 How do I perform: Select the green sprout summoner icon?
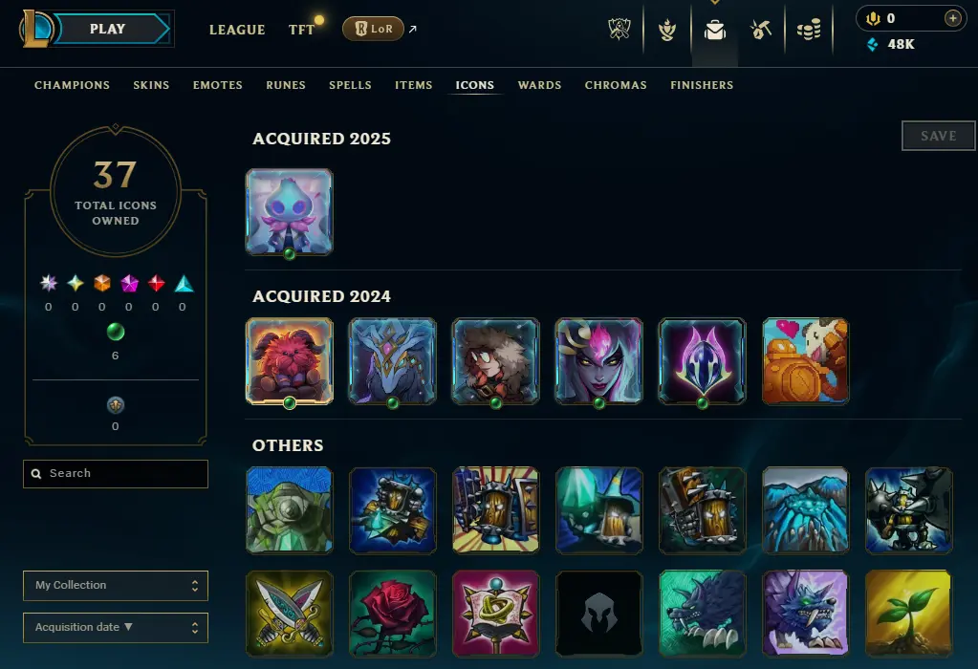(909, 614)
